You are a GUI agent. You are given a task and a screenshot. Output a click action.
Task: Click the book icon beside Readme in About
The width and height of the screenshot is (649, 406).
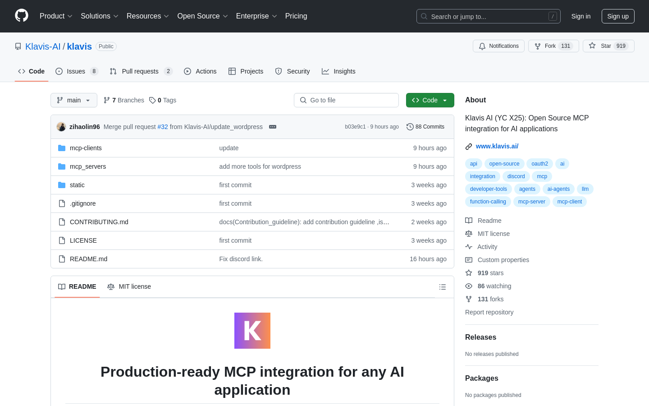pos(469,221)
